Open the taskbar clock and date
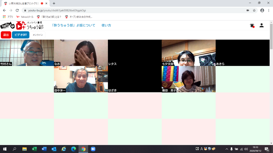 click(256, 149)
